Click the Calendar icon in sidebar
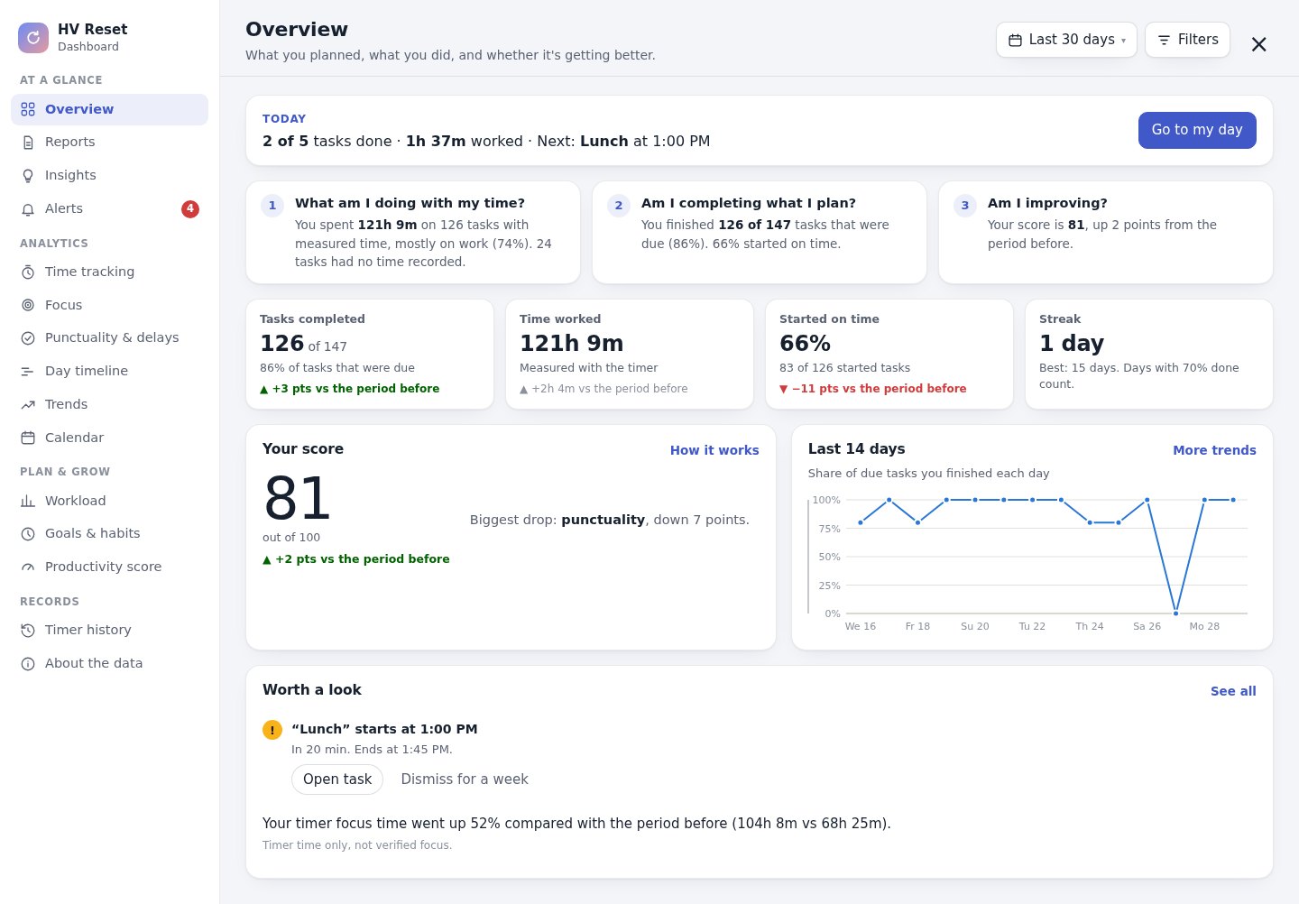The image size is (1299, 904). click(28, 438)
